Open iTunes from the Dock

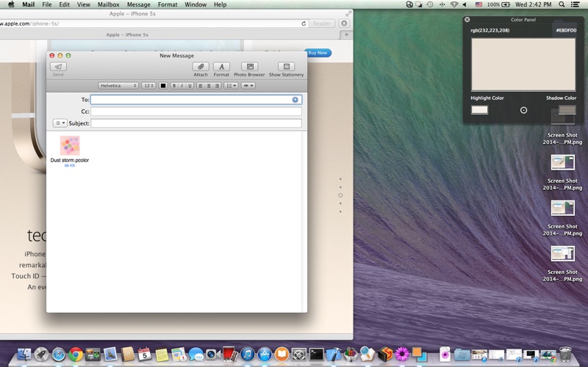point(247,354)
